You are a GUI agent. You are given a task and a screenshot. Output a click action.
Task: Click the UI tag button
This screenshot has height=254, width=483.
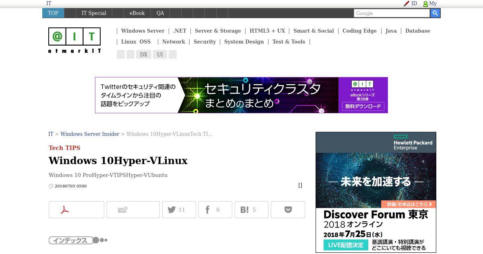click(x=160, y=54)
